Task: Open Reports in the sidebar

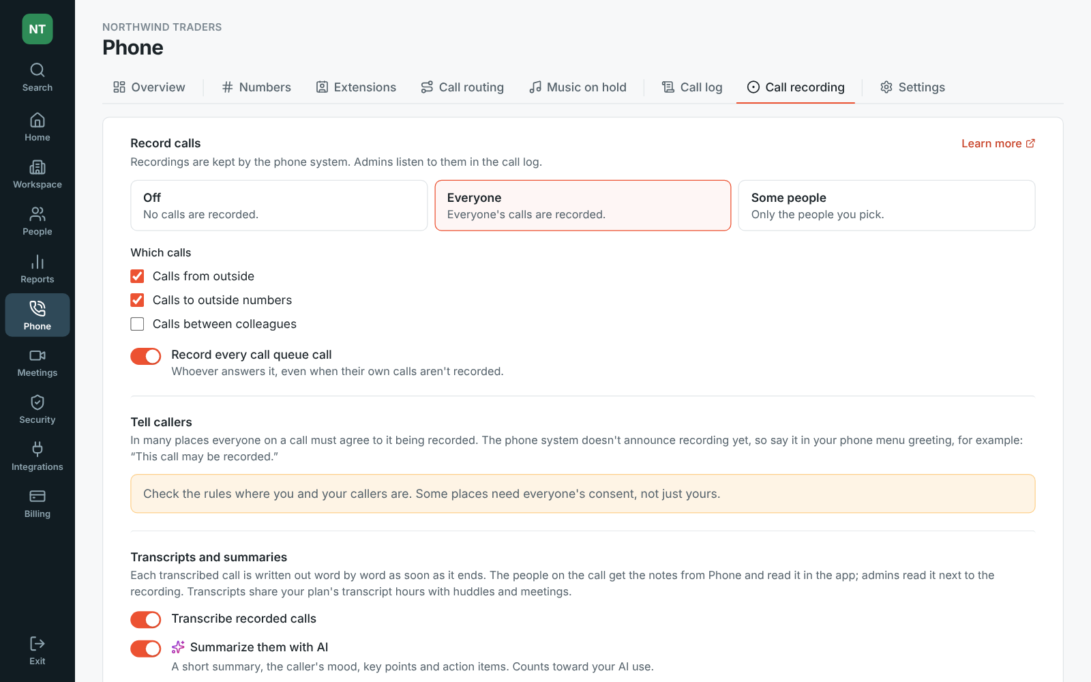Action: 38,269
